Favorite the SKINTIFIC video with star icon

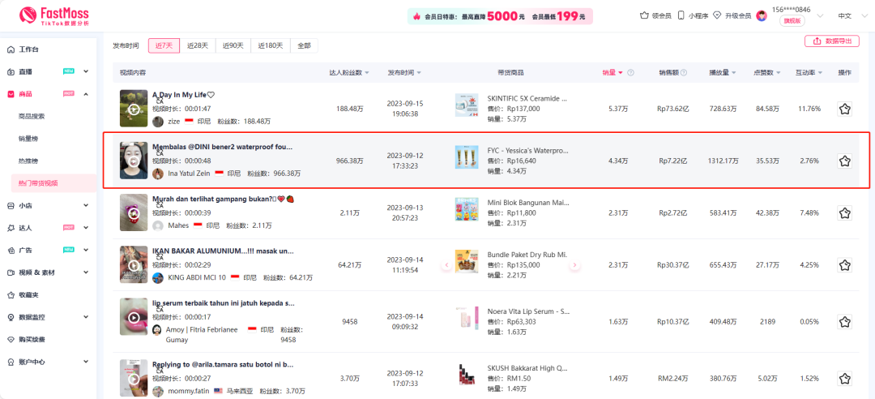844,109
